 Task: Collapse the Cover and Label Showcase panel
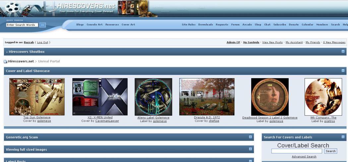point(343,71)
